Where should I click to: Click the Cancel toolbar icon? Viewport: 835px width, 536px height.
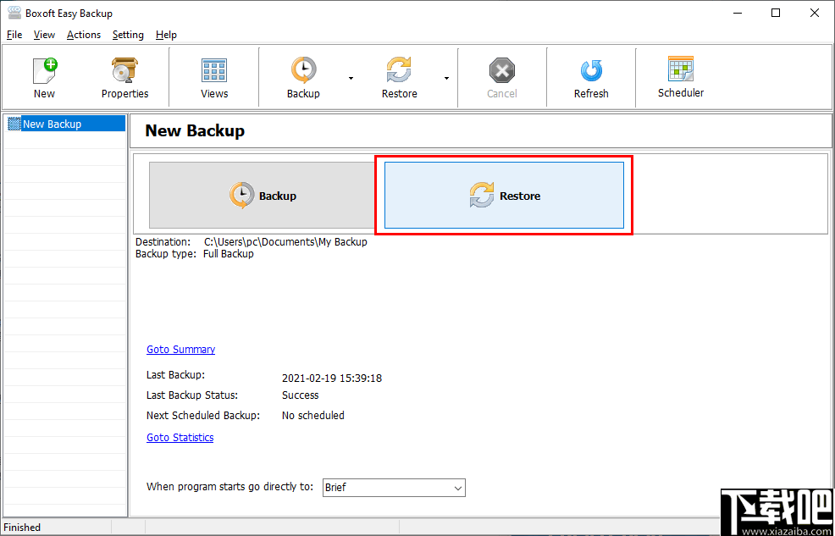point(501,76)
